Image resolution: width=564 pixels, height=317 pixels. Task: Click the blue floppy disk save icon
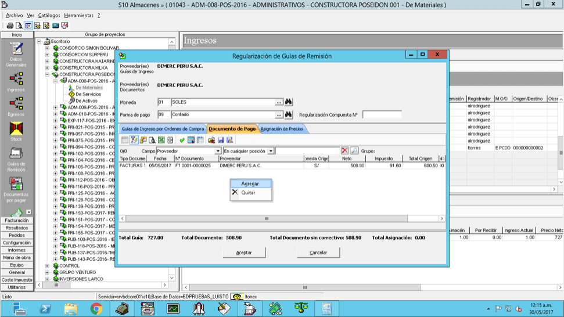pos(221,140)
